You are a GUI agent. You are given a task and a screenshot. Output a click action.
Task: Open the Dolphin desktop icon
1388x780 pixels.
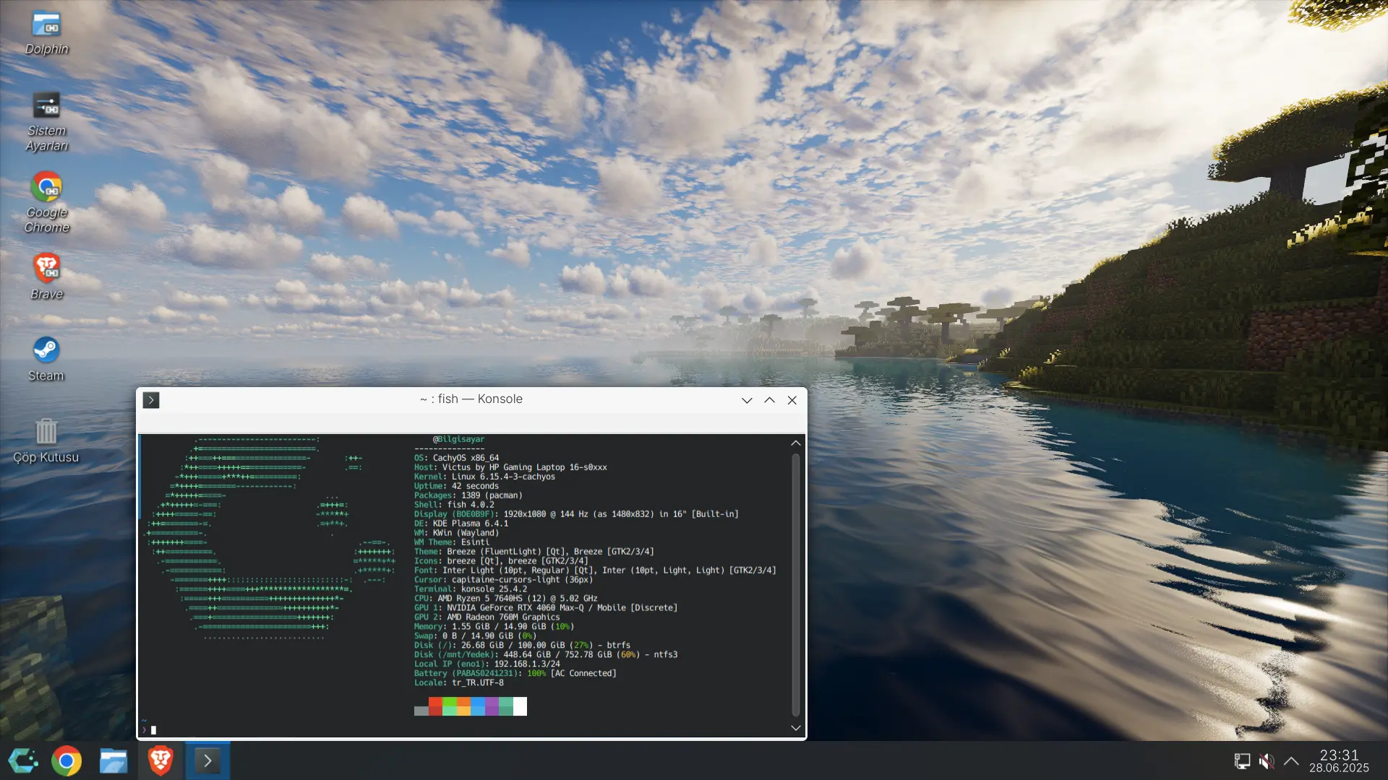coord(46,32)
